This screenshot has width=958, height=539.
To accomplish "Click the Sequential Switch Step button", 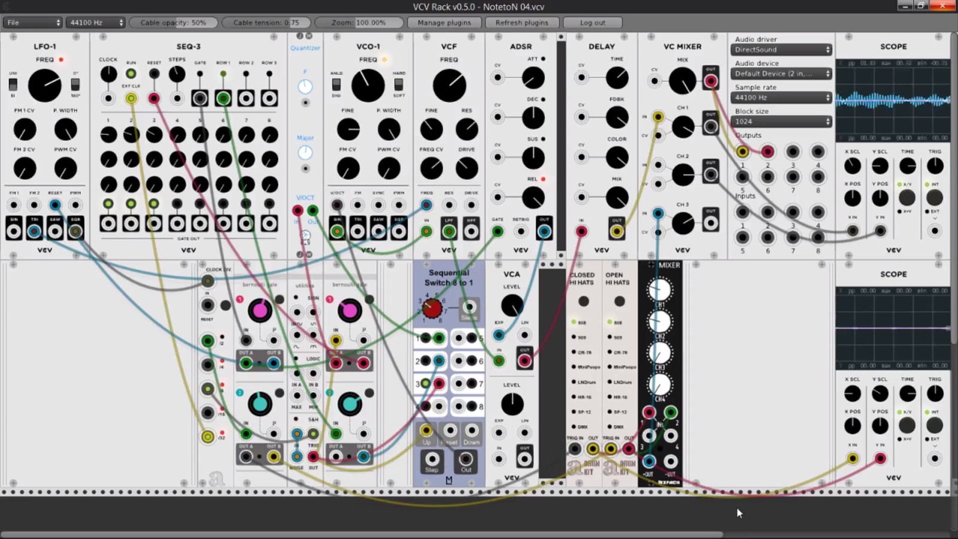I will [x=432, y=460].
